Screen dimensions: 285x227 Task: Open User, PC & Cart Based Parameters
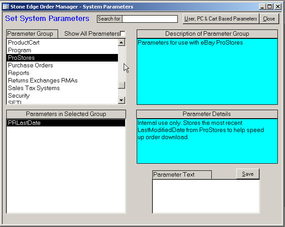pos(221,19)
